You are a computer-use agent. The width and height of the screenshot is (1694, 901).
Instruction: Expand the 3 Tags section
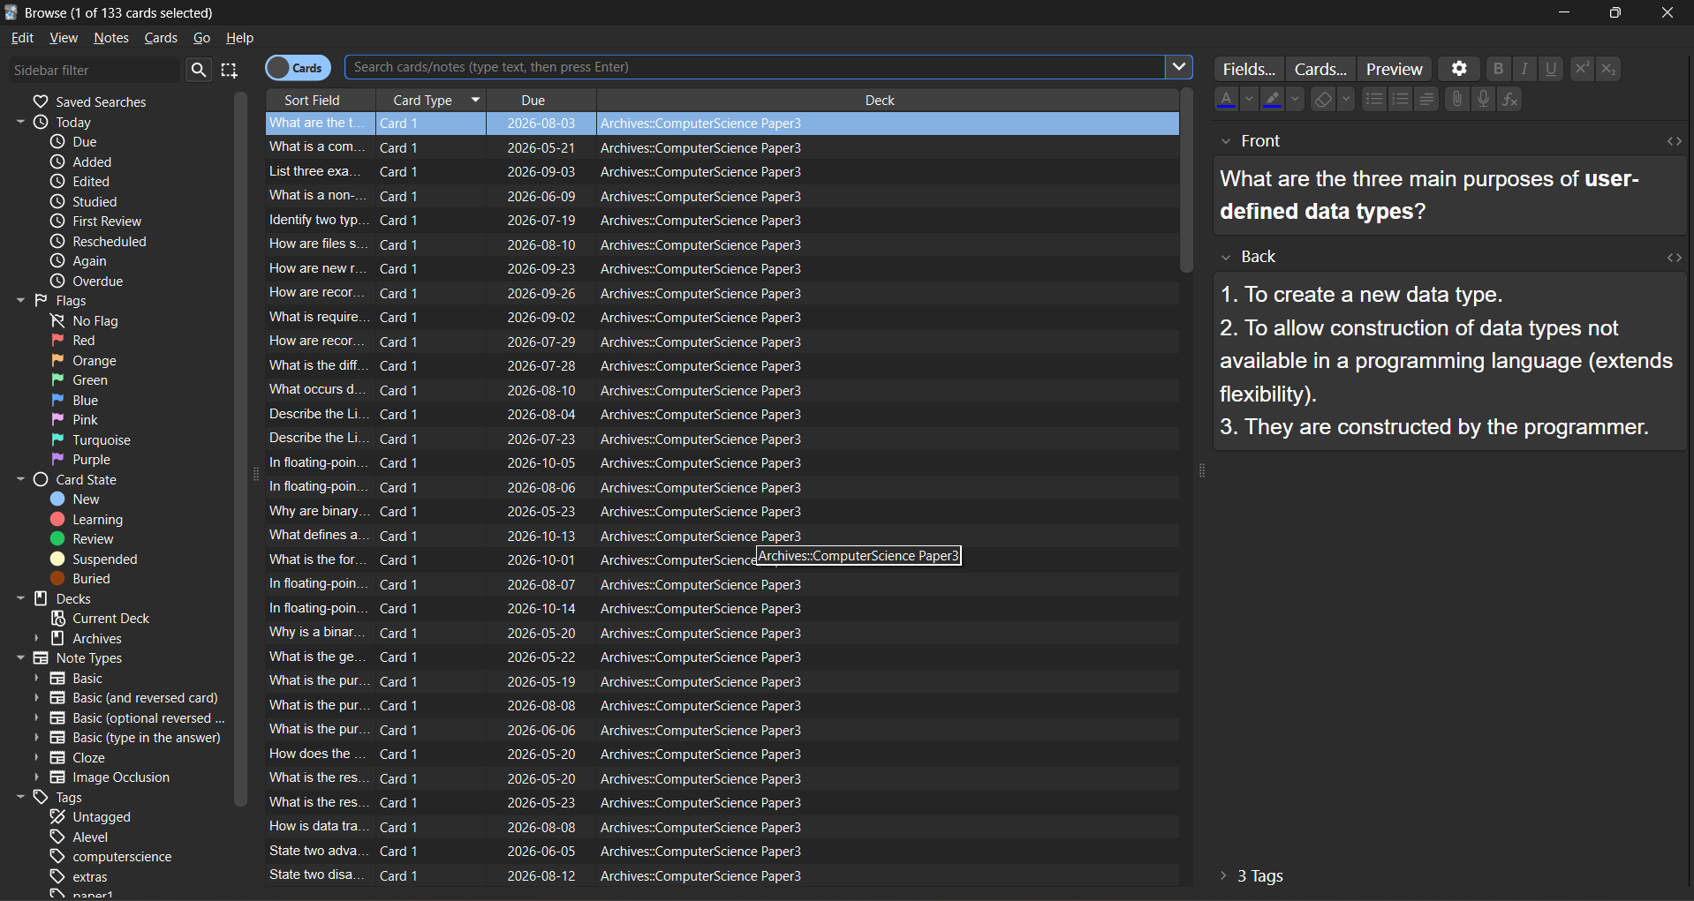pos(1223,875)
